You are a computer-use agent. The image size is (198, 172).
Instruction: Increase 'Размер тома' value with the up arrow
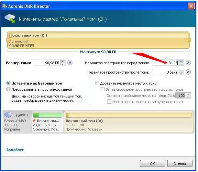(63, 61)
